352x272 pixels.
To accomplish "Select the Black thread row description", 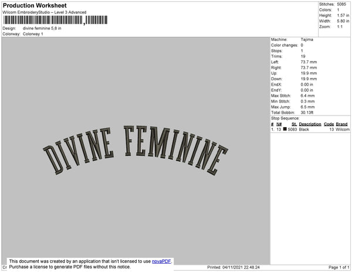I will (x=305, y=129).
